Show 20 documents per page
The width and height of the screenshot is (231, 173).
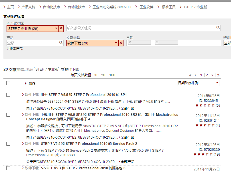point(95,75)
